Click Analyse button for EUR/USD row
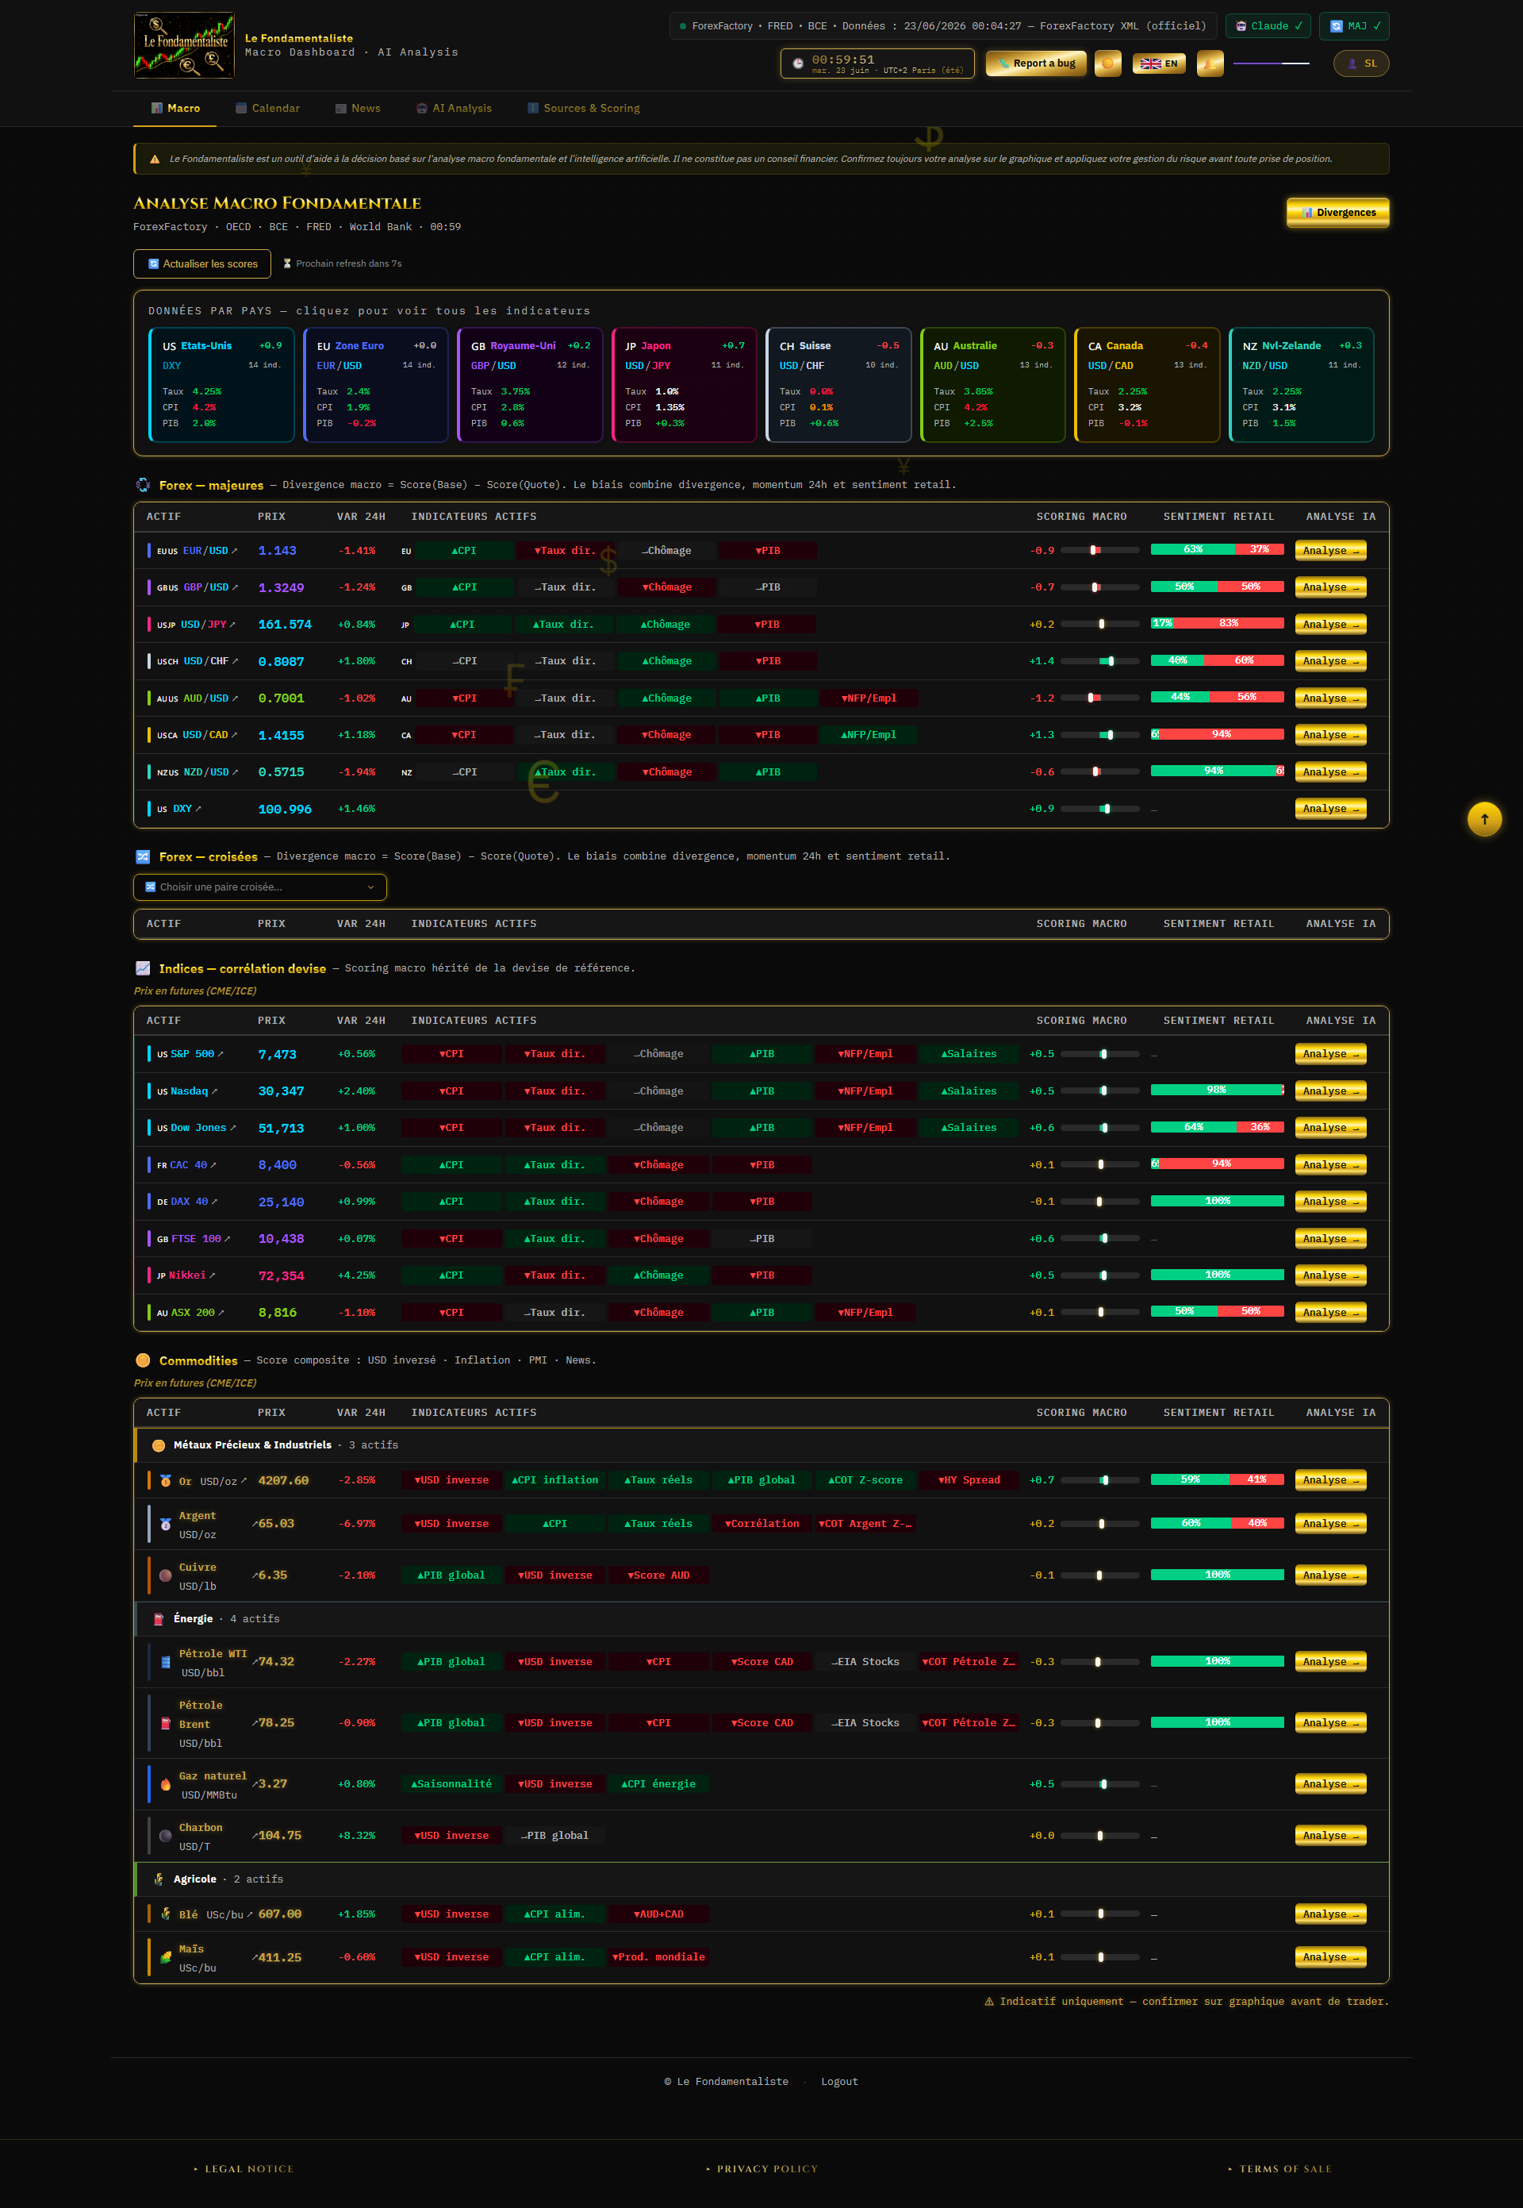Image resolution: width=1523 pixels, height=2208 pixels. coord(1330,550)
